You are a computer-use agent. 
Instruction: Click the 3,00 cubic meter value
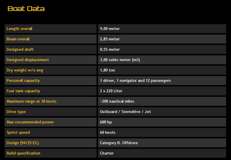coord(120,60)
